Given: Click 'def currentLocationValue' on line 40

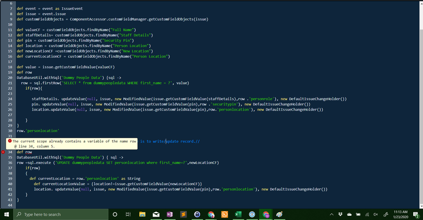Looking at the screenshot, I should tap(59, 184).
